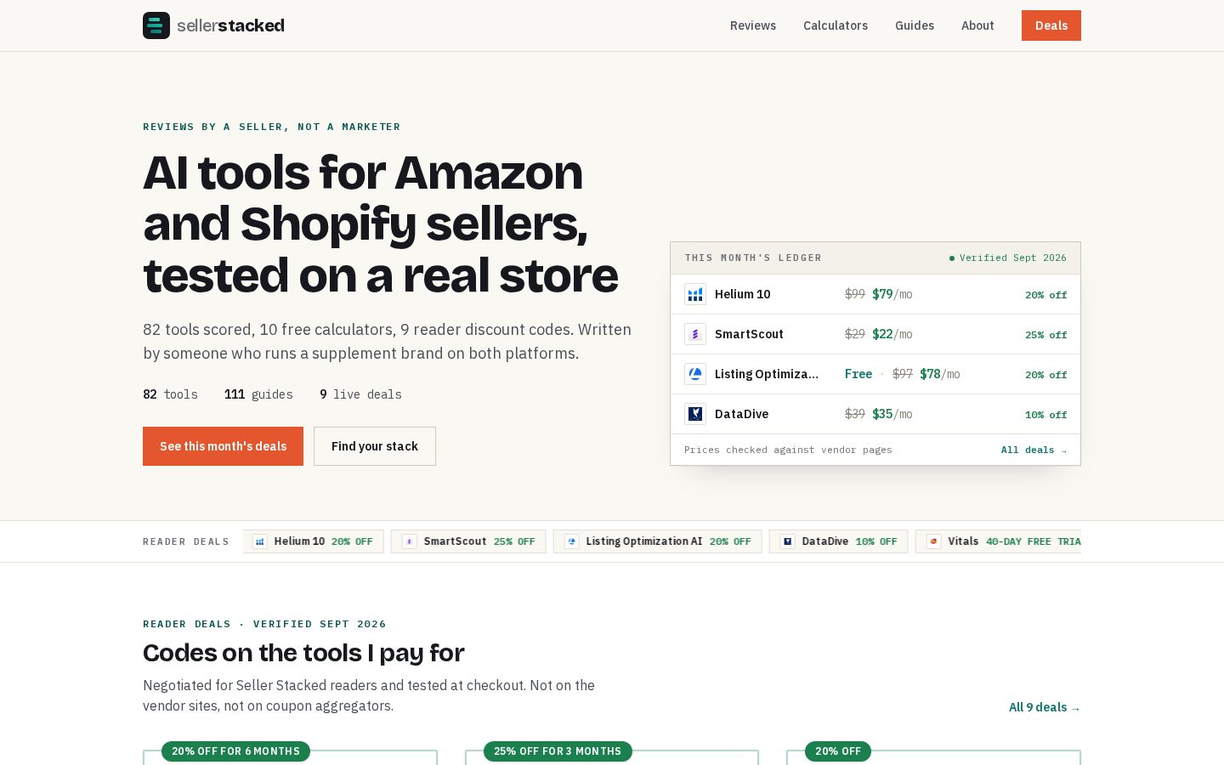
Task: Select the SmartScout ledger row name
Action: click(749, 334)
